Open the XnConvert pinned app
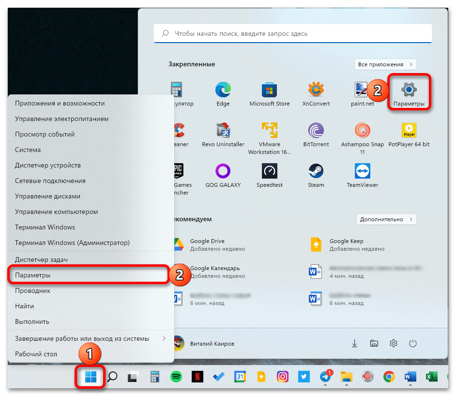456x396 pixels. pos(316,94)
